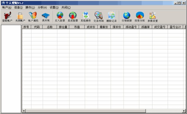Viewport: 187px width, 114px height.
Task: Open the 分析(A) menu
Action: pos(42,7)
